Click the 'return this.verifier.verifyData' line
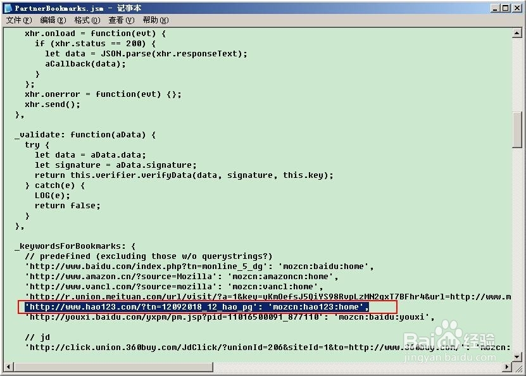This screenshot has width=526, height=376. click(x=184, y=175)
